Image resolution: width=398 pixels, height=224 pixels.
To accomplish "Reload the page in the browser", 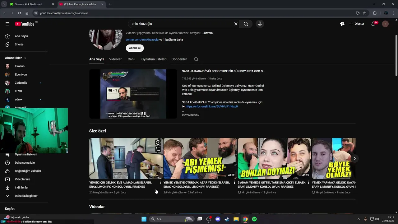I will [19, 13].
